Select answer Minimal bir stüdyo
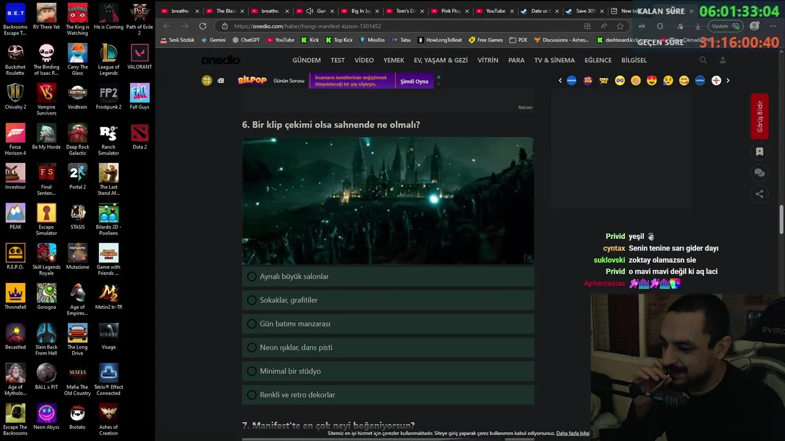785x441 pixels. point(388,371)
